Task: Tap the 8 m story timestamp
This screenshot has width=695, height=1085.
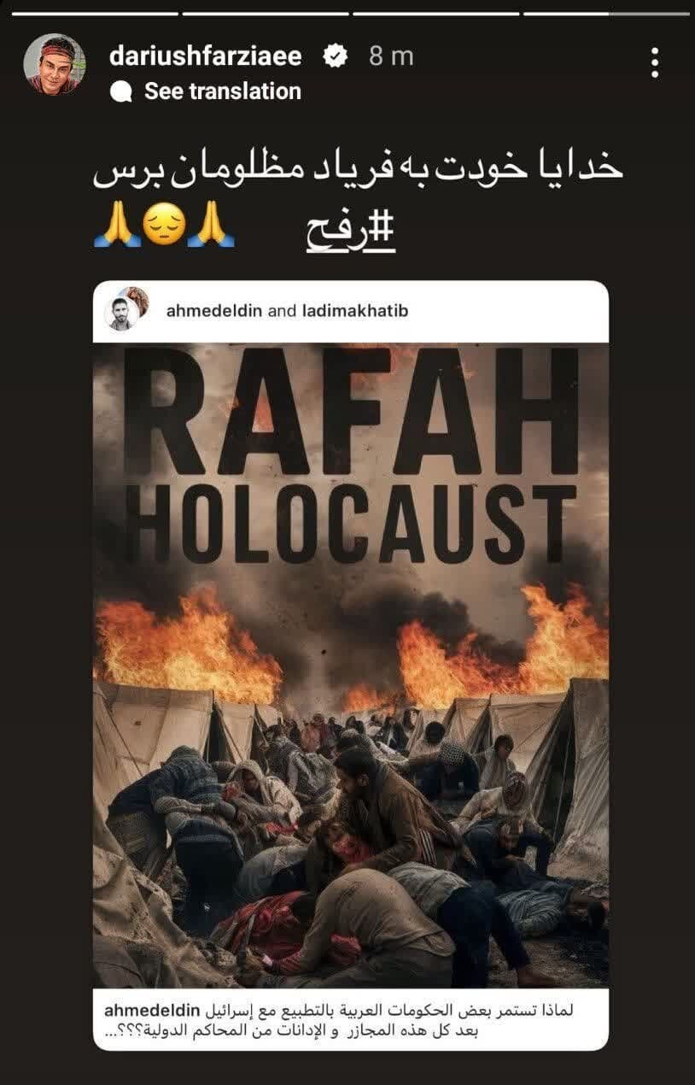Action: click(x=391, y=57)
